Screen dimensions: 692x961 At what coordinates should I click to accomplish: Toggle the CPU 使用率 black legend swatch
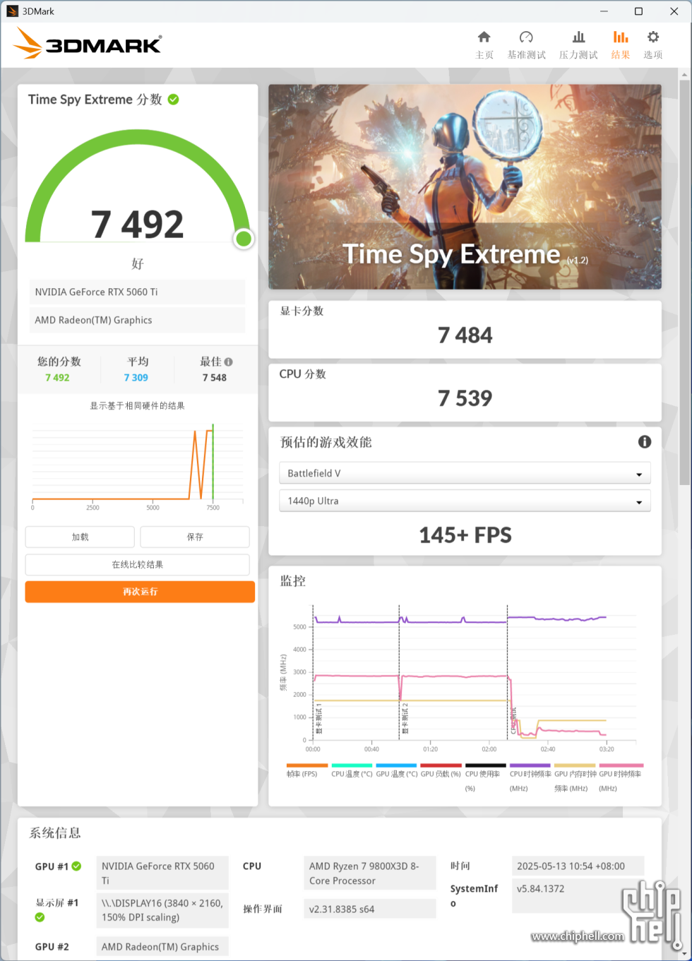[x=485, y=765]
